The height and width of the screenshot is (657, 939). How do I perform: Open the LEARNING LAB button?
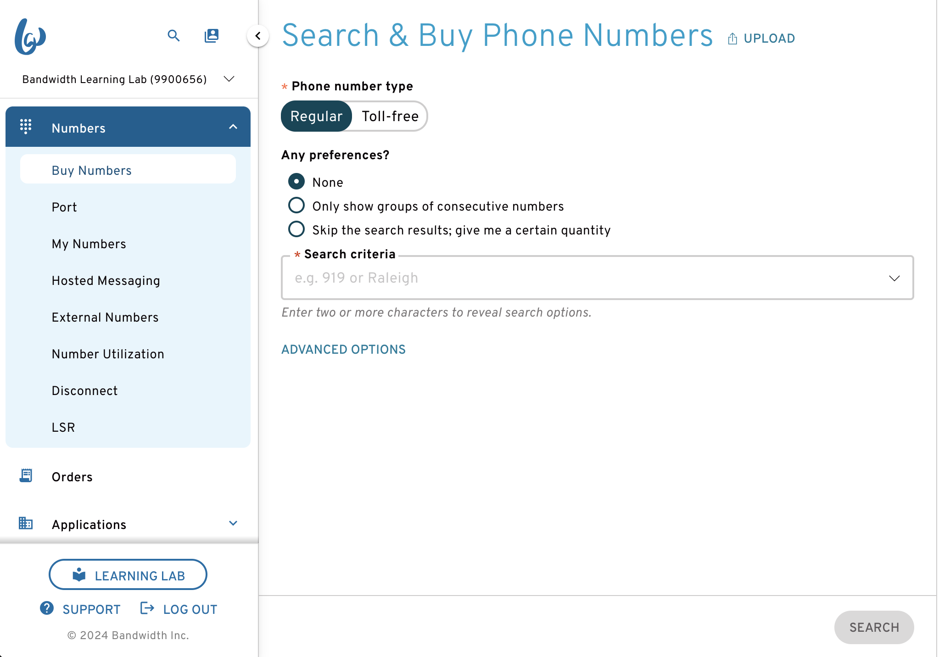tap(128, 574)
